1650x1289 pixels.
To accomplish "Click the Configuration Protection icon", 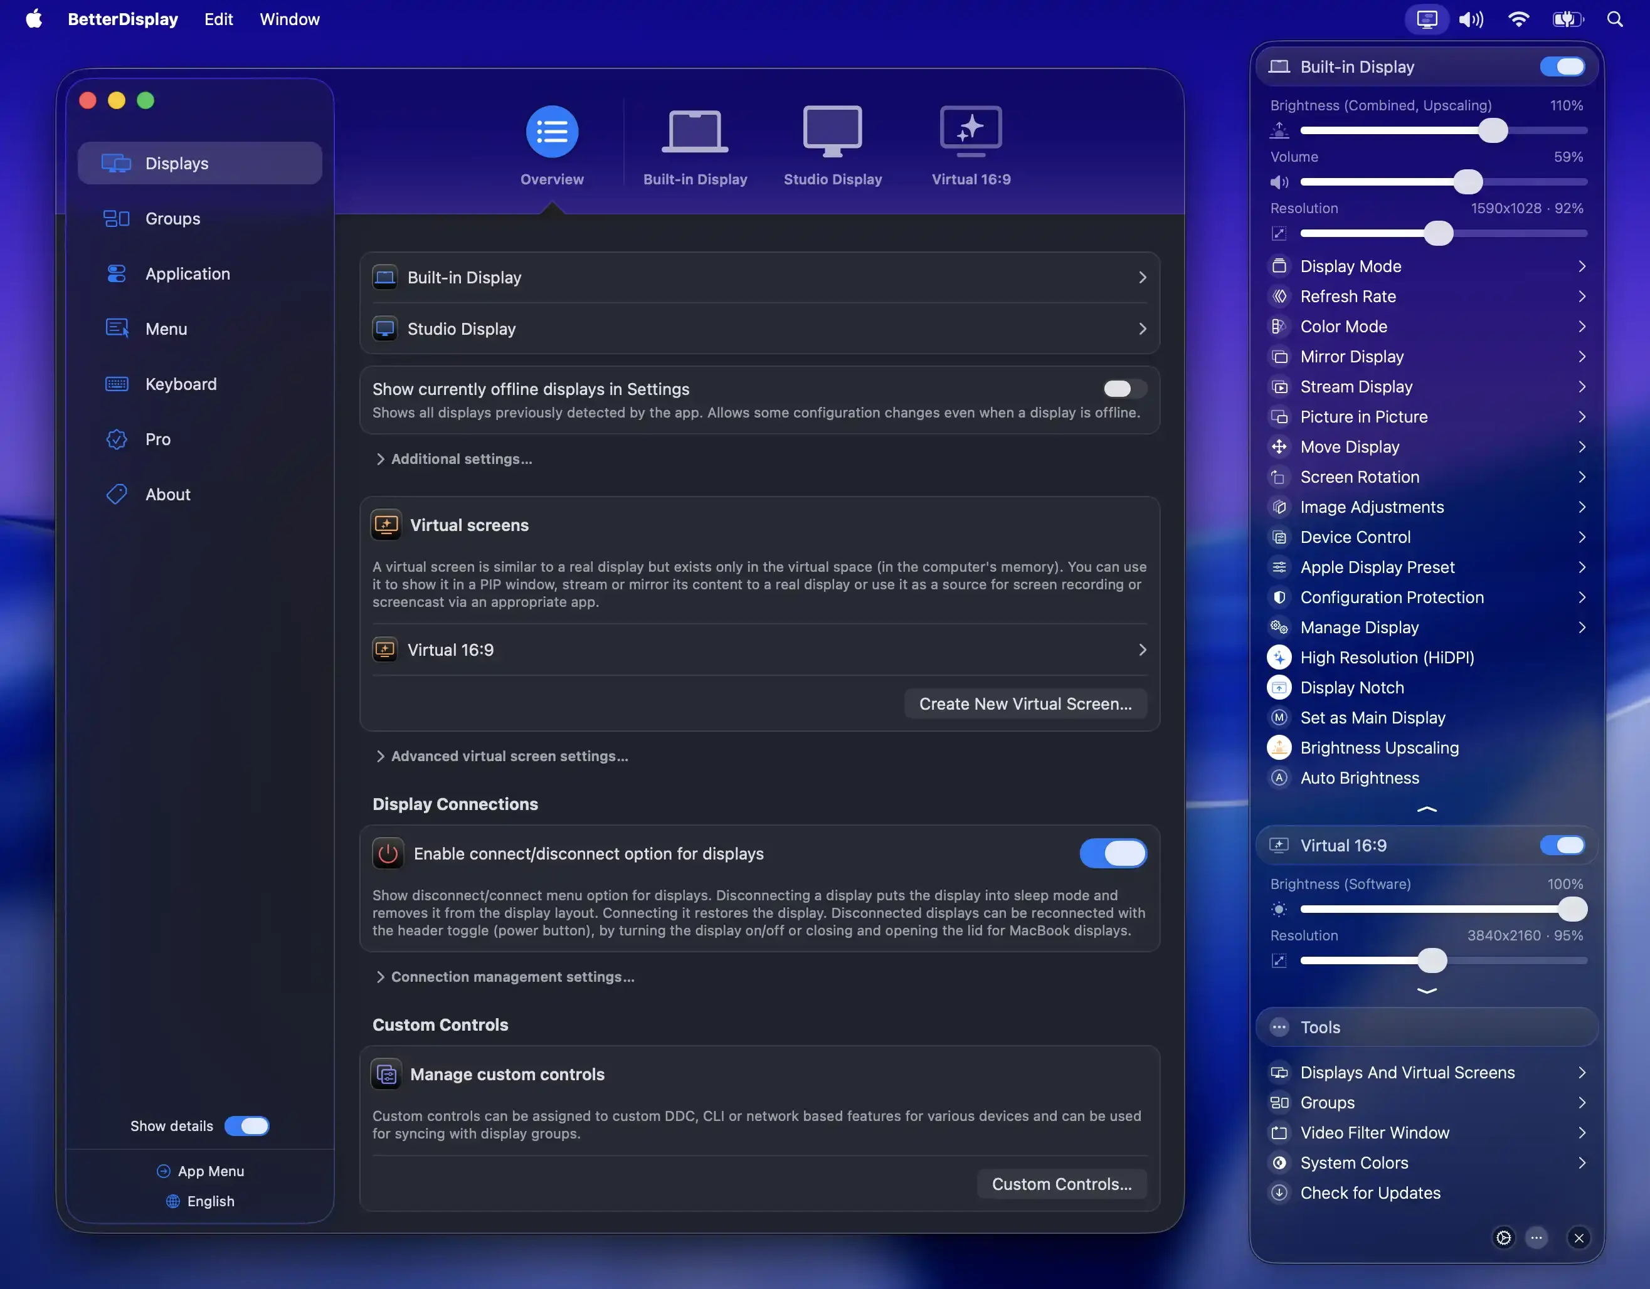I will [x=1278, y=597].
